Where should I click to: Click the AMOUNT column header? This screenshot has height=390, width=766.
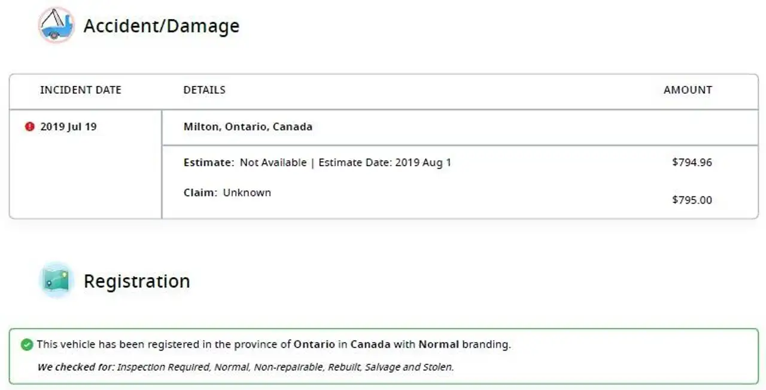(688, 90)
